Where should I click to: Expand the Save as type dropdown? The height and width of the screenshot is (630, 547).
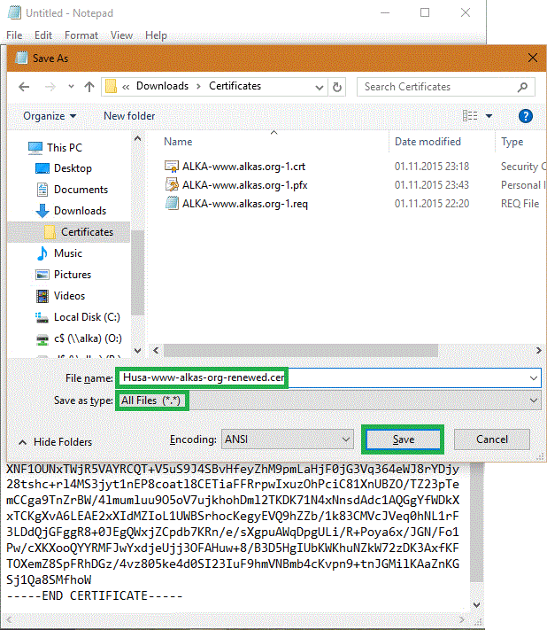(x=533, y=401)
